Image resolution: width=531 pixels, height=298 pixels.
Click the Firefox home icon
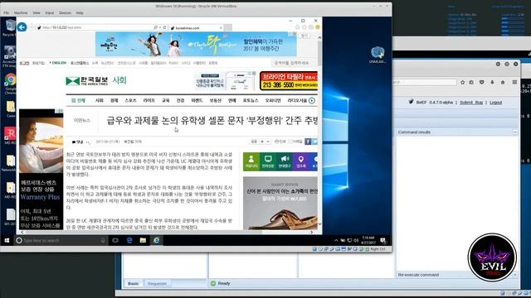pos(503,82)
